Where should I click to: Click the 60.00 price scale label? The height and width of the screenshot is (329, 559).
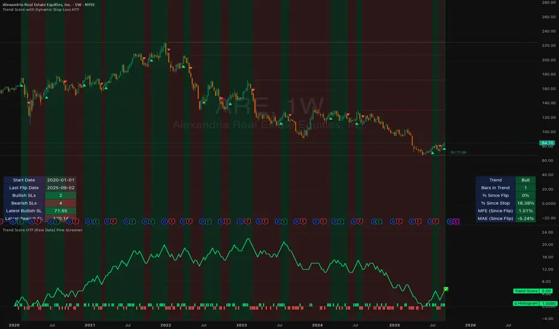point(549,161)
